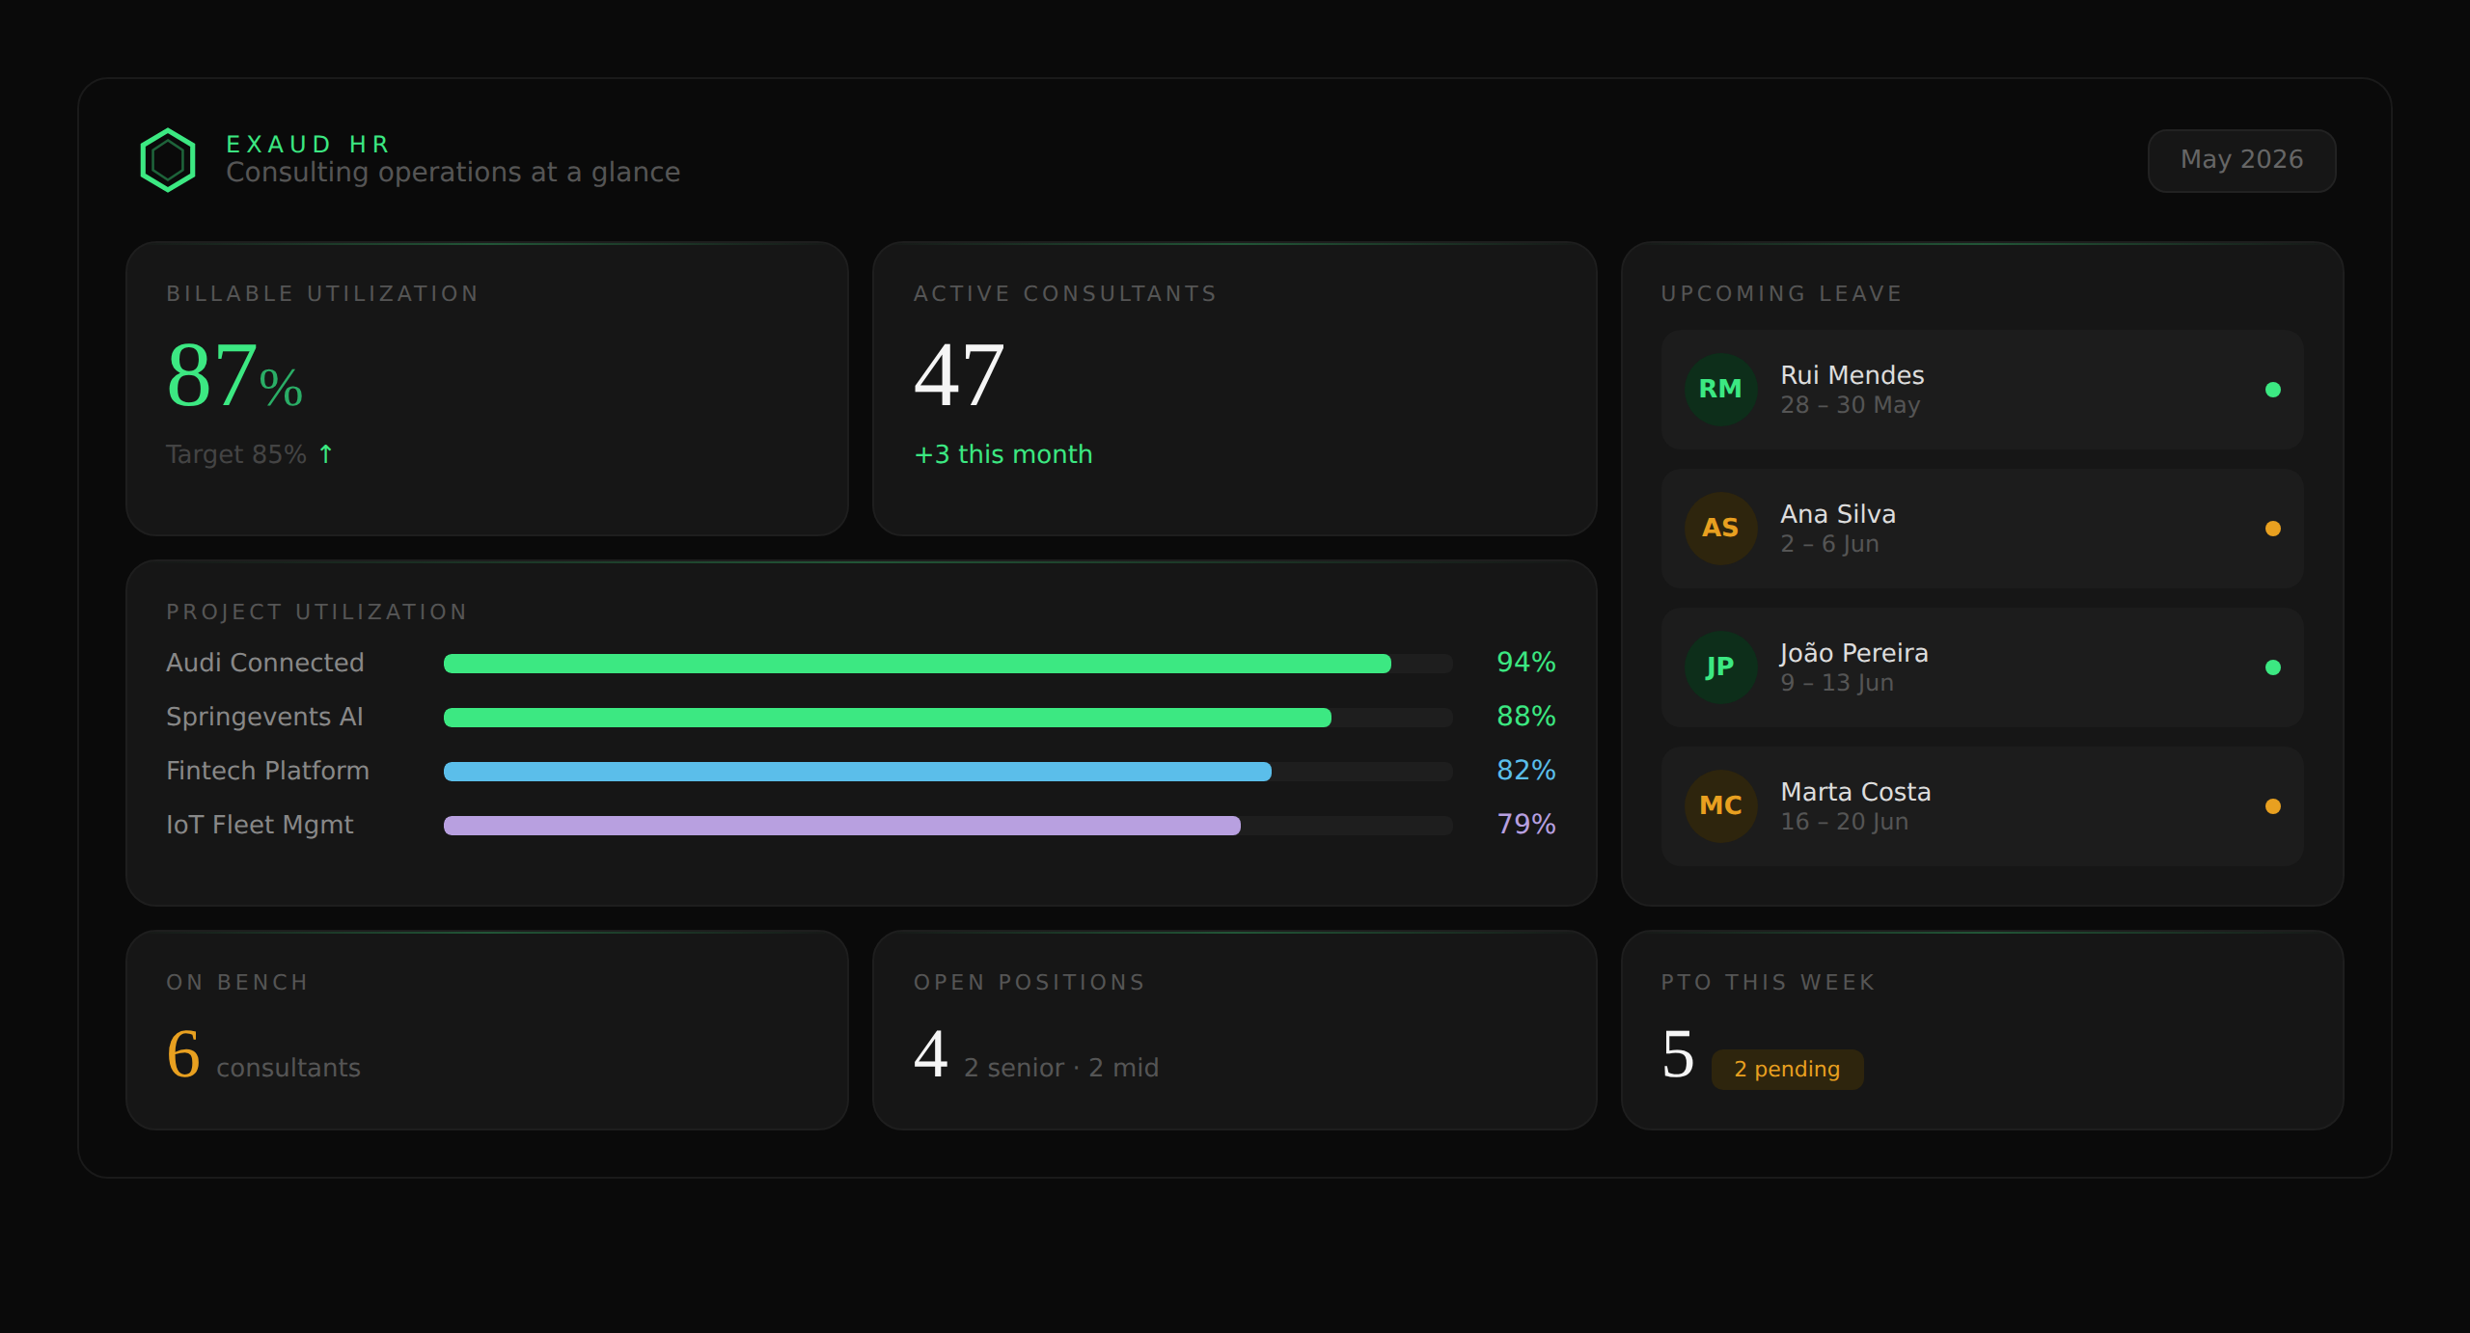Click the green status dot beside João Pereira

(x=2273, y=667)
